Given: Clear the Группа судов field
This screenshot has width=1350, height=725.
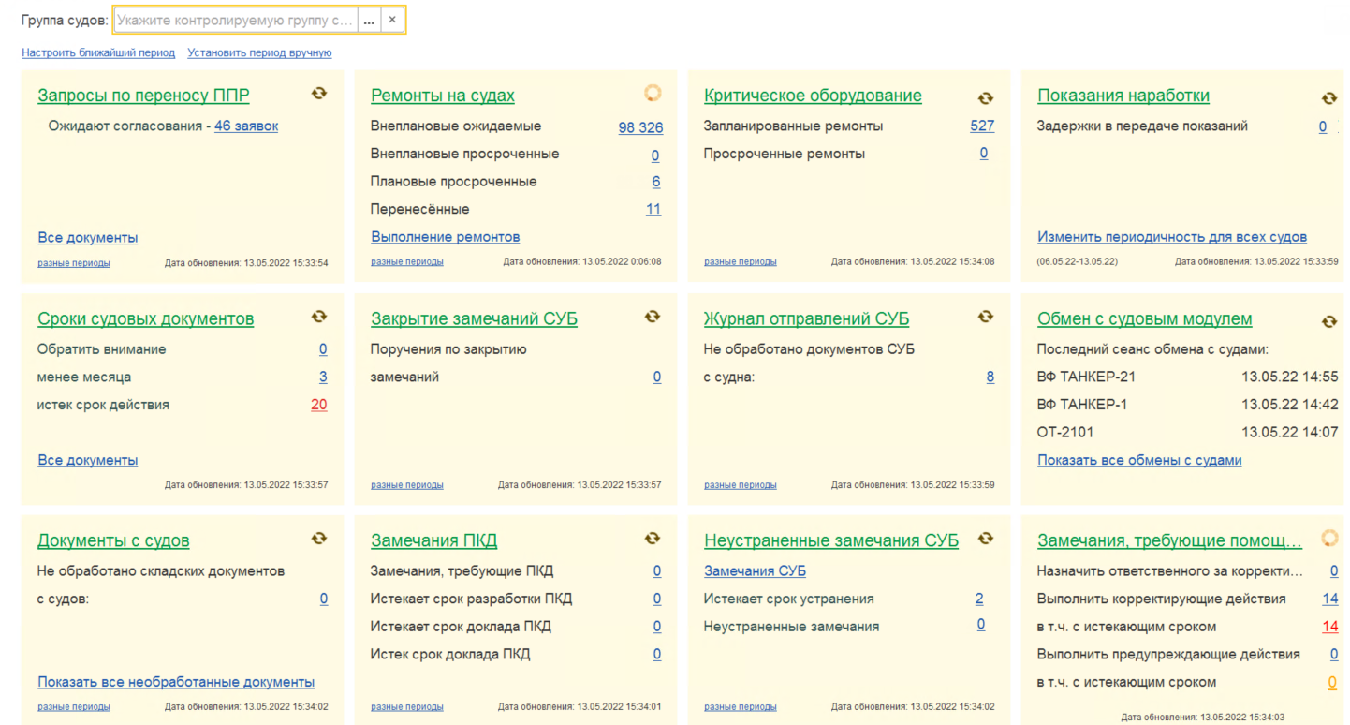Looking at the screenshot, I should point(393,20).
